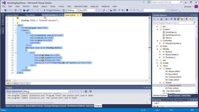The image size is (199, 112).
Task: Click the table breadcrumb tag in editor
Action: coord(16,83)
